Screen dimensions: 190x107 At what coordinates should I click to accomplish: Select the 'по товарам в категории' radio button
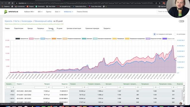(x=154, y=34)
